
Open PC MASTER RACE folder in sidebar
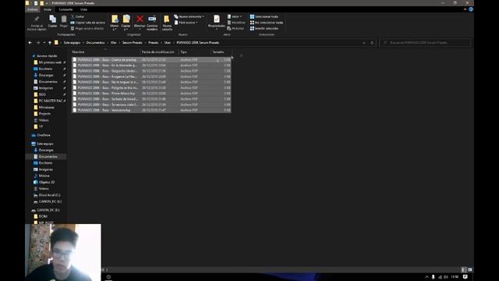point(50,101)
